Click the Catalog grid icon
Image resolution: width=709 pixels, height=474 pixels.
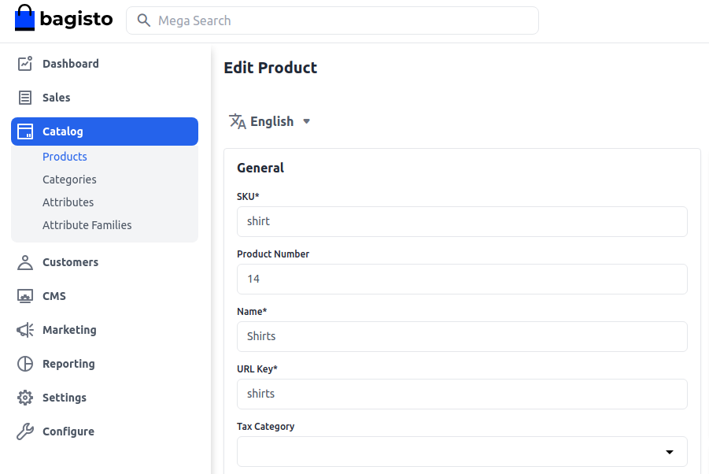(x=24, y=131)
